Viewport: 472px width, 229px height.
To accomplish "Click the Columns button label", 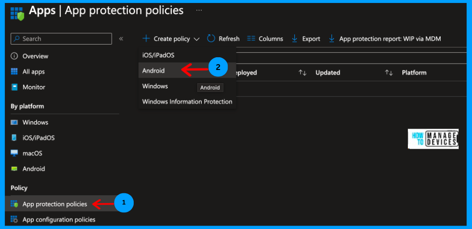I will tap(271, 39).
